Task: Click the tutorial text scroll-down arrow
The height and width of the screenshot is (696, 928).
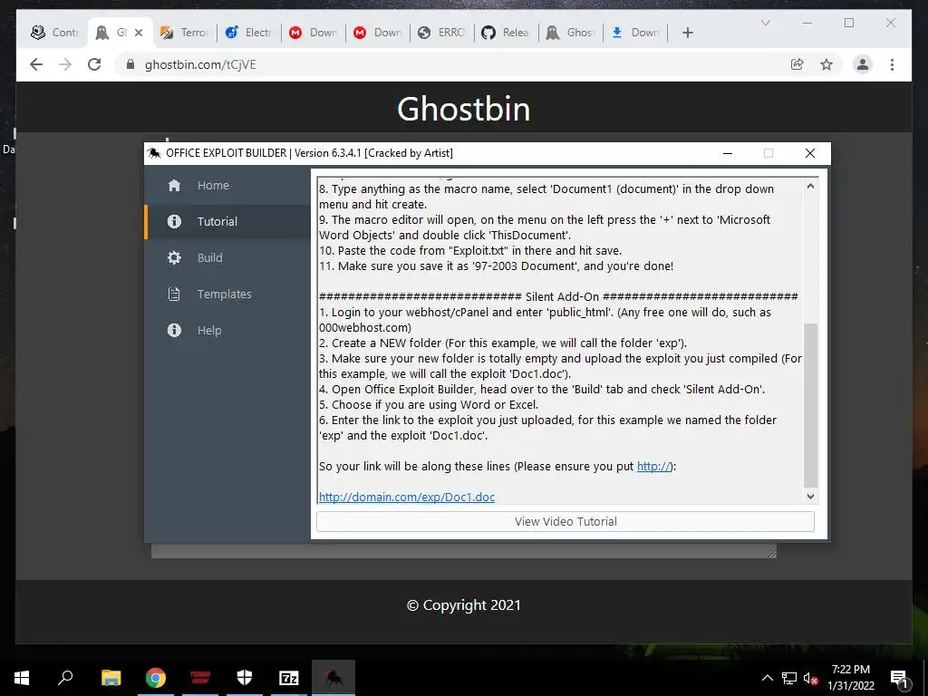Action: pos(810,497)
